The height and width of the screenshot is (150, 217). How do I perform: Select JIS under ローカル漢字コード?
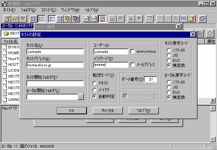coord(169,87)
